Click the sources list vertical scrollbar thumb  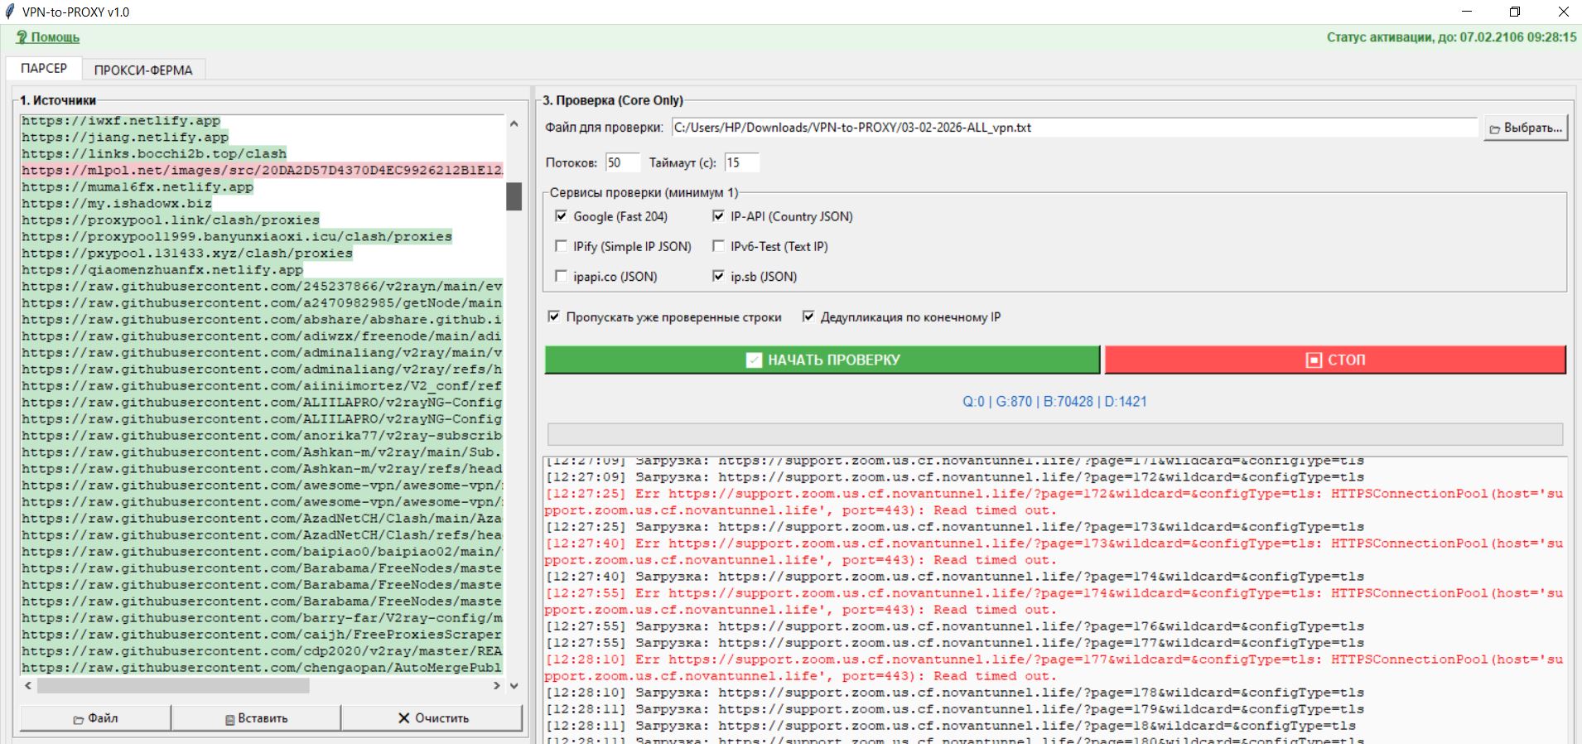point(514,196)
